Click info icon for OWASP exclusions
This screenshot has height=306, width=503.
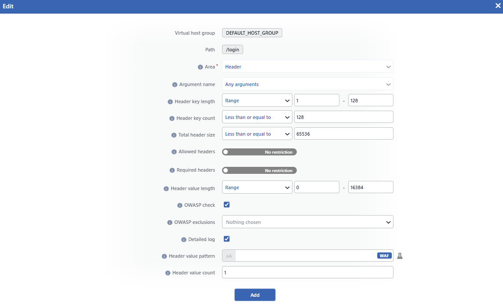pos(170,223)
